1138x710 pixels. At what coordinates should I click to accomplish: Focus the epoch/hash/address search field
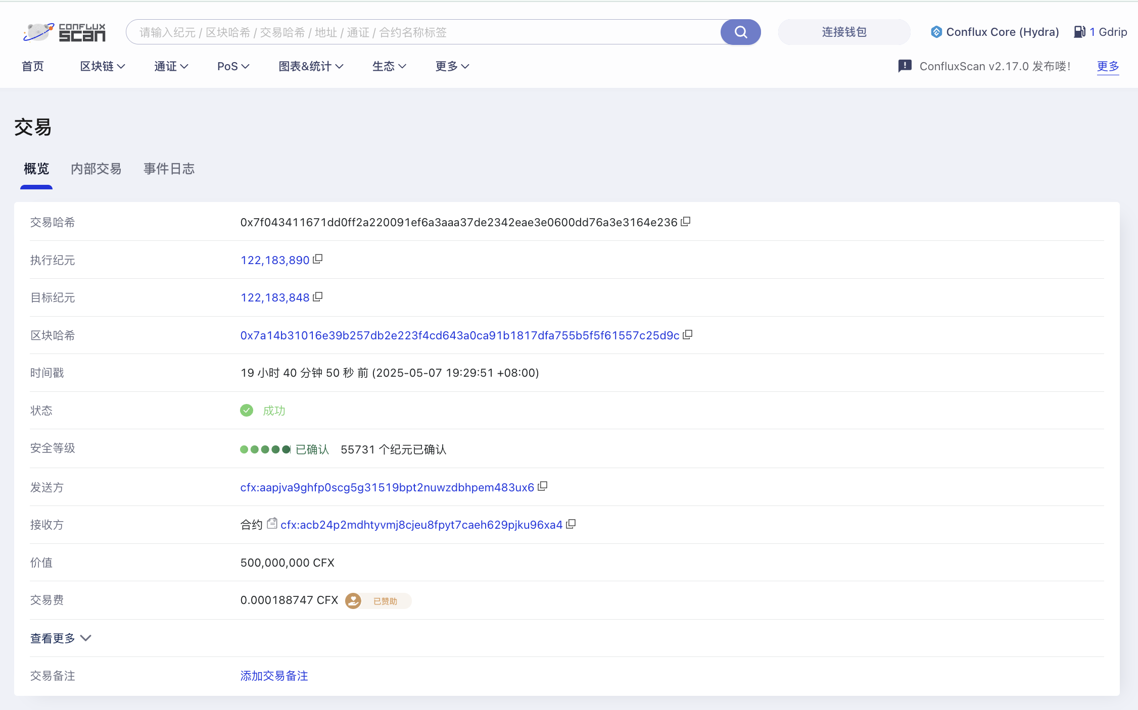tap(423, 32)
